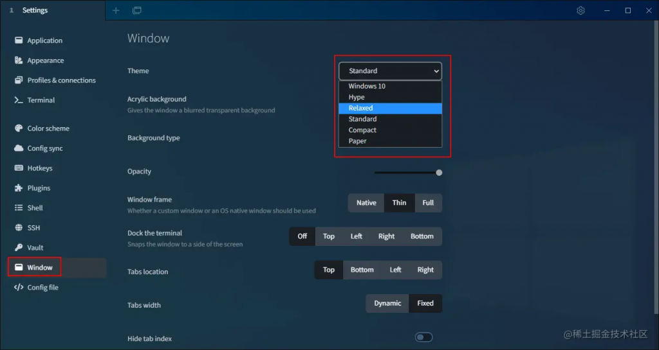This screenshot has height=350, width=659.
Task: Choose Hype theme option
Action: [x=390, y=97]
